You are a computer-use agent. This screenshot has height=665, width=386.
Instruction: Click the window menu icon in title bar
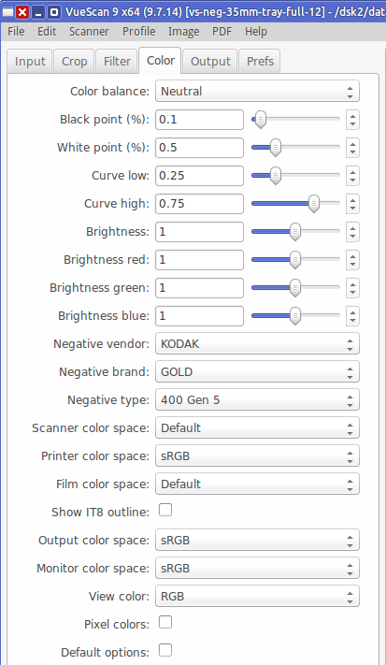8,12
